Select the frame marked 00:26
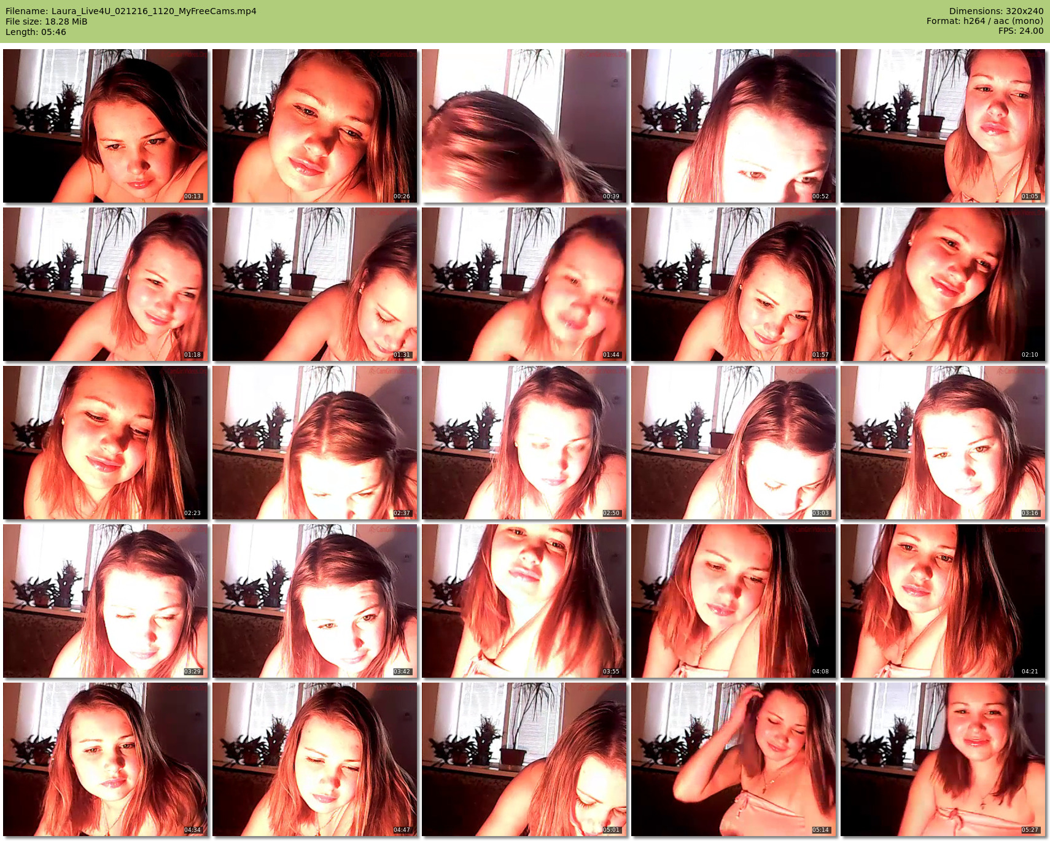The image size is (1050, 841). pyautogui.click(x=314, y=126)
